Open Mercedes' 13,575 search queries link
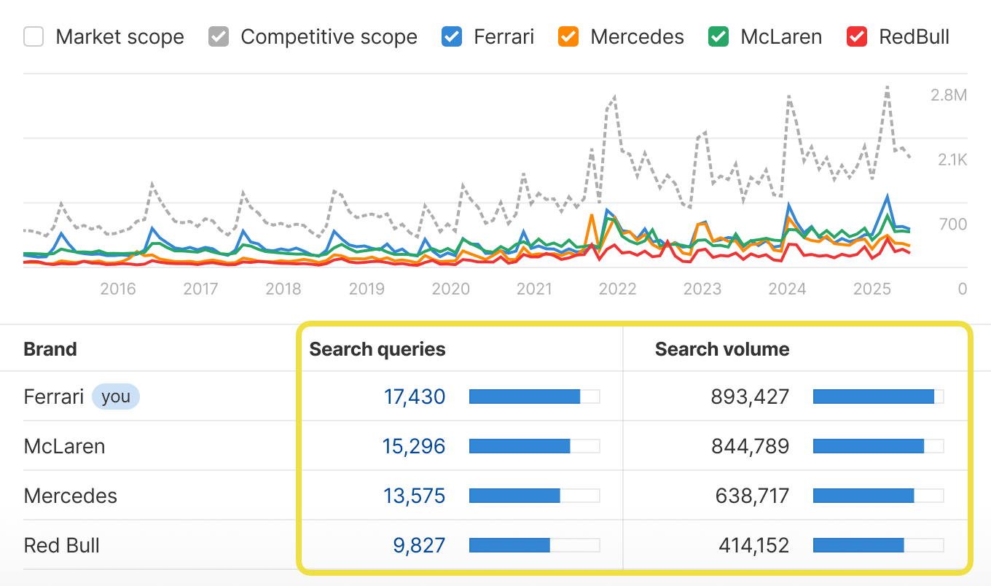The height and width of the screenshot is (586, 991). pos(414,496)
